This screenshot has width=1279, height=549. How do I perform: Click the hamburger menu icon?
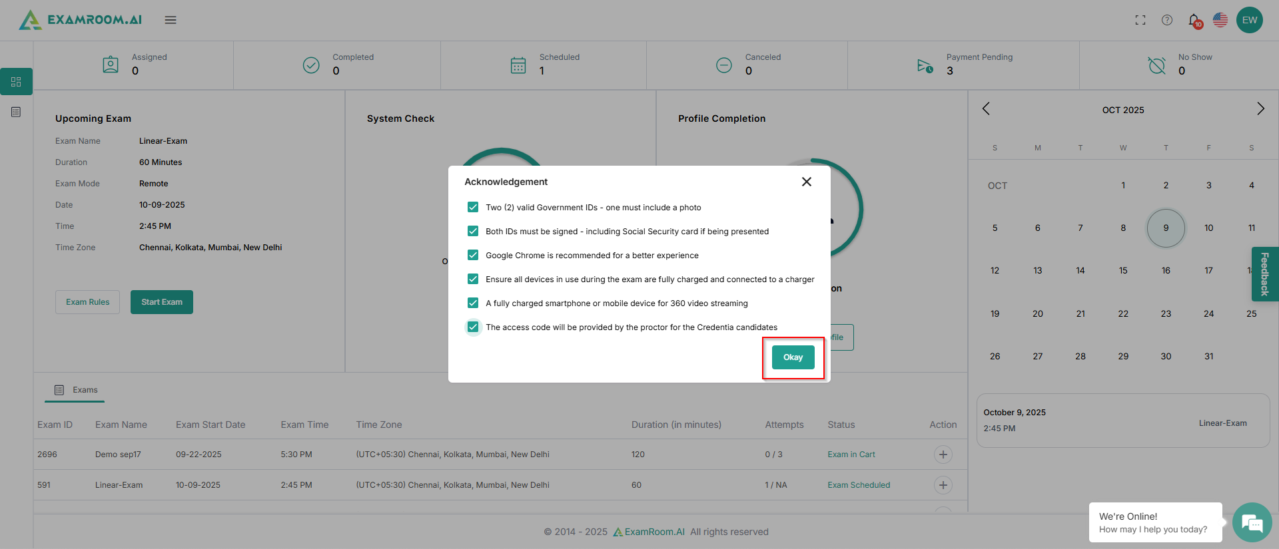tap(171, 20)
